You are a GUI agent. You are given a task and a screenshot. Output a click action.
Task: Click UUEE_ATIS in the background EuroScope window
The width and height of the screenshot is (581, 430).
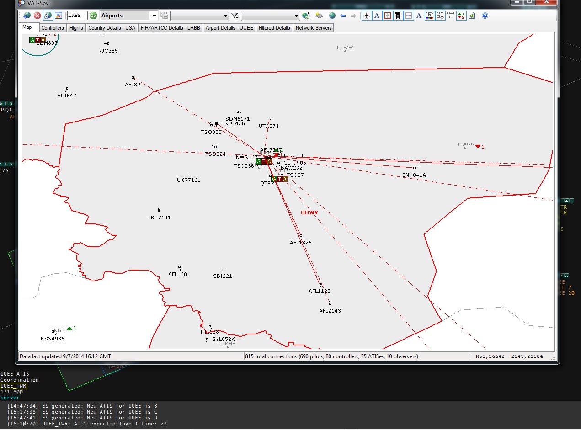point(15,374)
